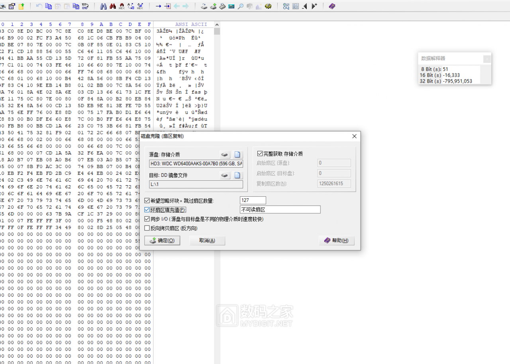Click the black left triangle icon
Viewport: 510px width, 364px height.
(305, 6)
